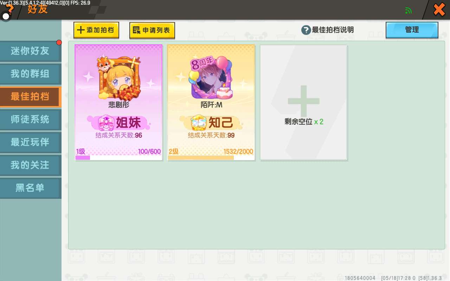This screenshot has width=450, height=281.
Task: Close the friends window with orange X
Action: pyautogui.click(x=439, y=9)
